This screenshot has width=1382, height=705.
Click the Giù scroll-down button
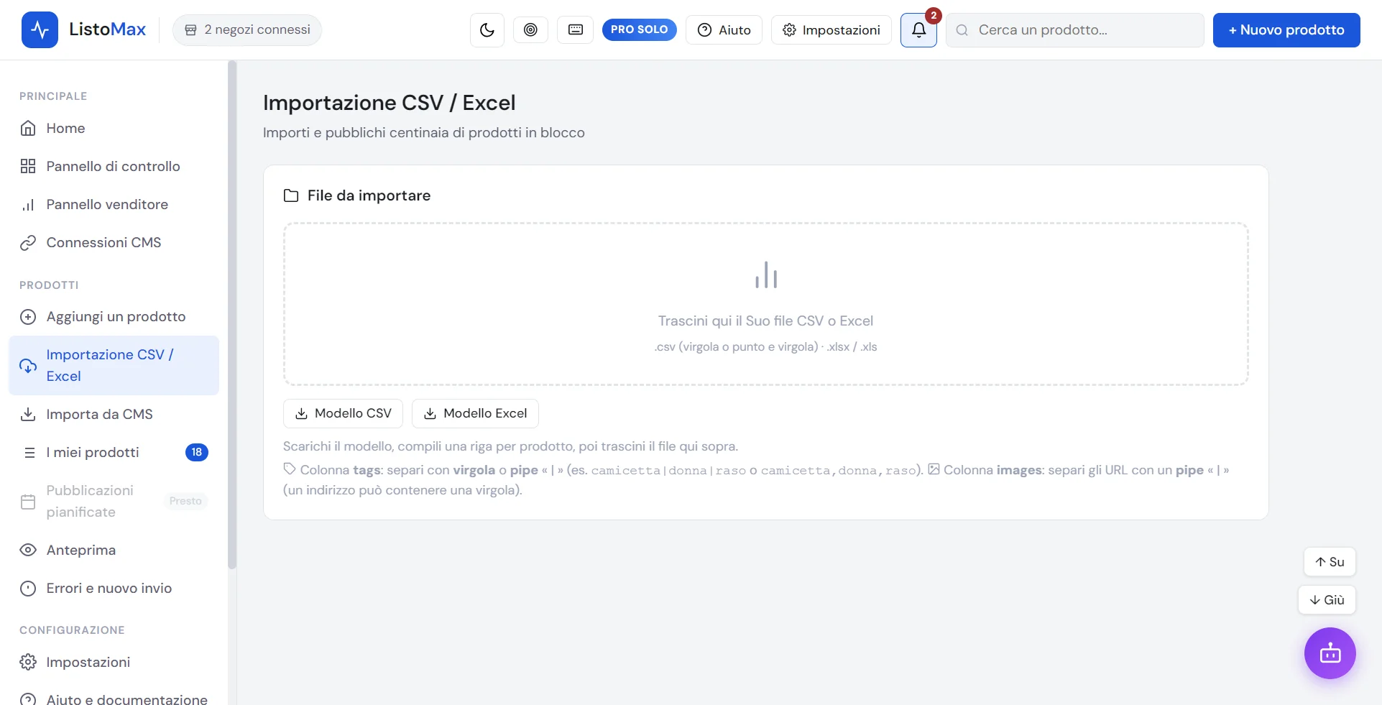[x=1327, y=600]
